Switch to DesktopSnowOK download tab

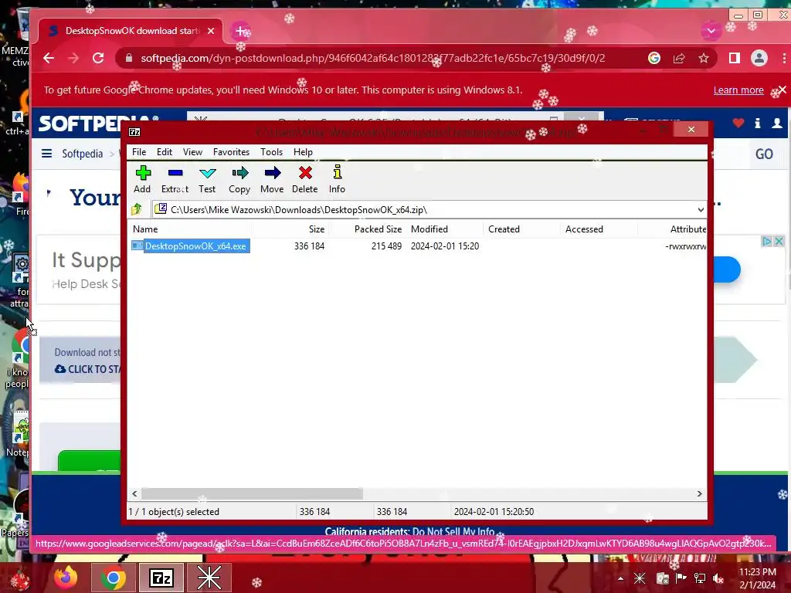(130, 31)
